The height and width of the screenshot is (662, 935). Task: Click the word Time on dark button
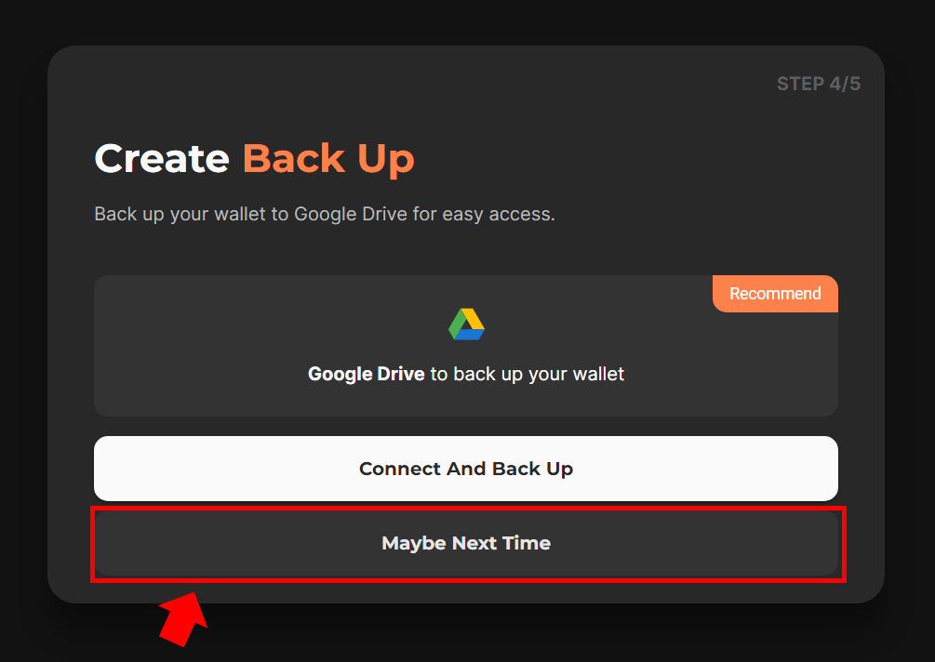[527, 543]
